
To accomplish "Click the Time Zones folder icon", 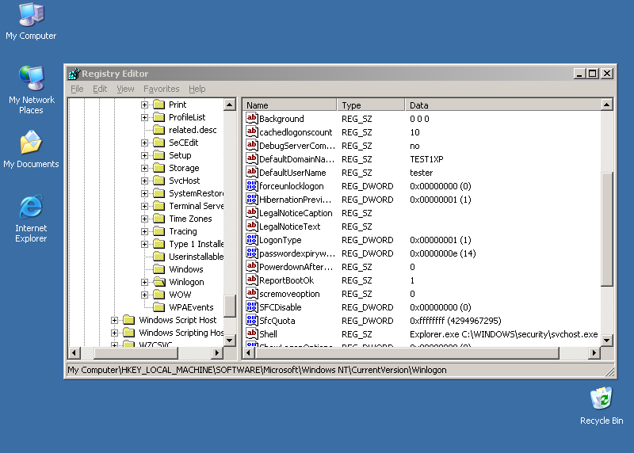I will 159,219.
